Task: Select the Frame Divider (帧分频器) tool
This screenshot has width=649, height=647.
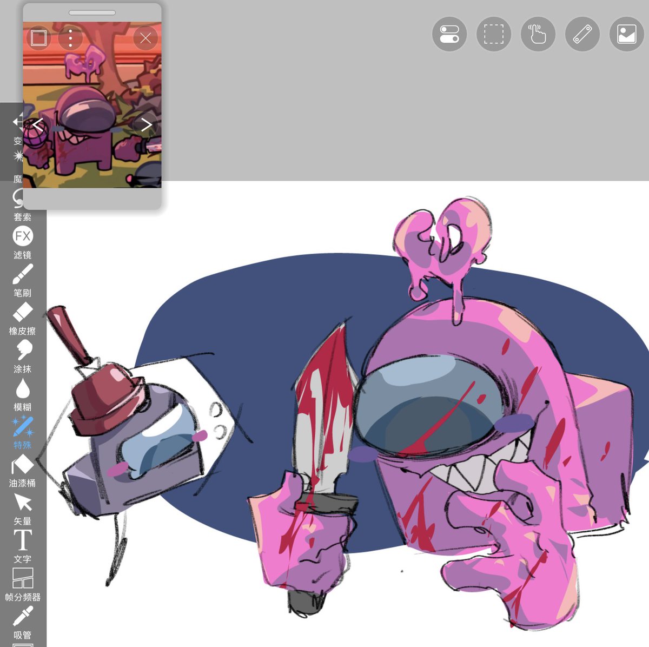Action: tap(22, 584)
